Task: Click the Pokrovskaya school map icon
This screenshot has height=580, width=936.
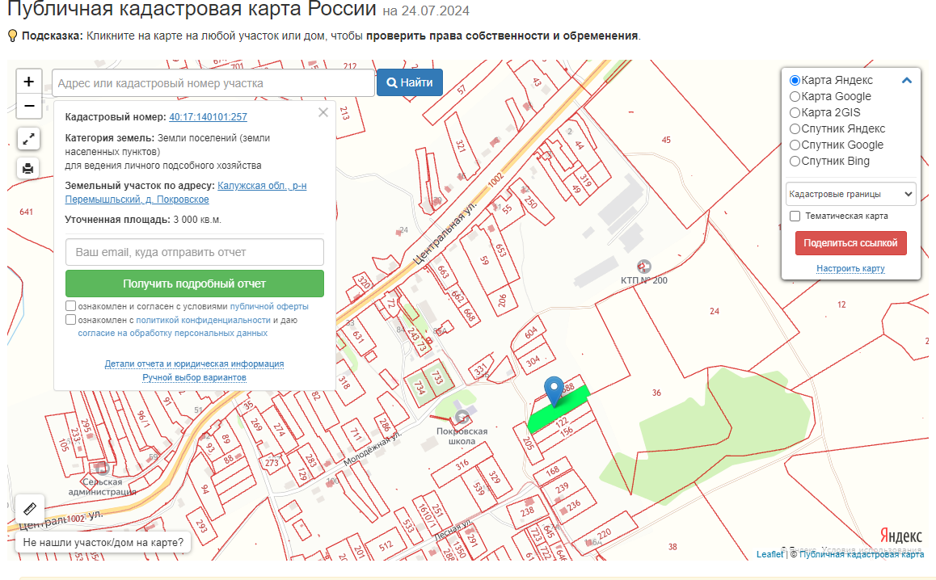Action: 462,417
